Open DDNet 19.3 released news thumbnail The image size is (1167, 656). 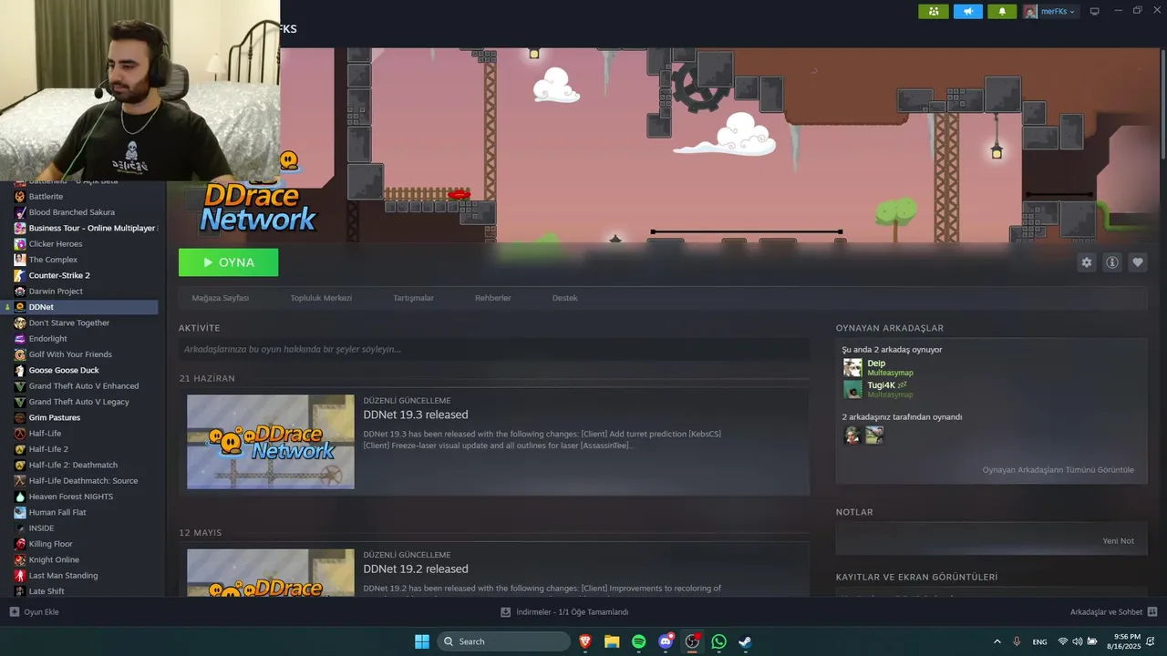(271, 442)
